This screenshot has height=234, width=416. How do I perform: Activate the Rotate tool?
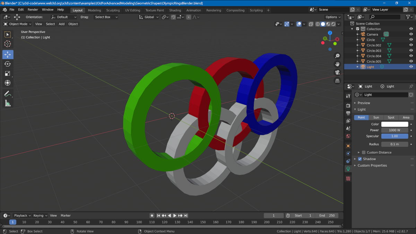(x=8, y=64)
